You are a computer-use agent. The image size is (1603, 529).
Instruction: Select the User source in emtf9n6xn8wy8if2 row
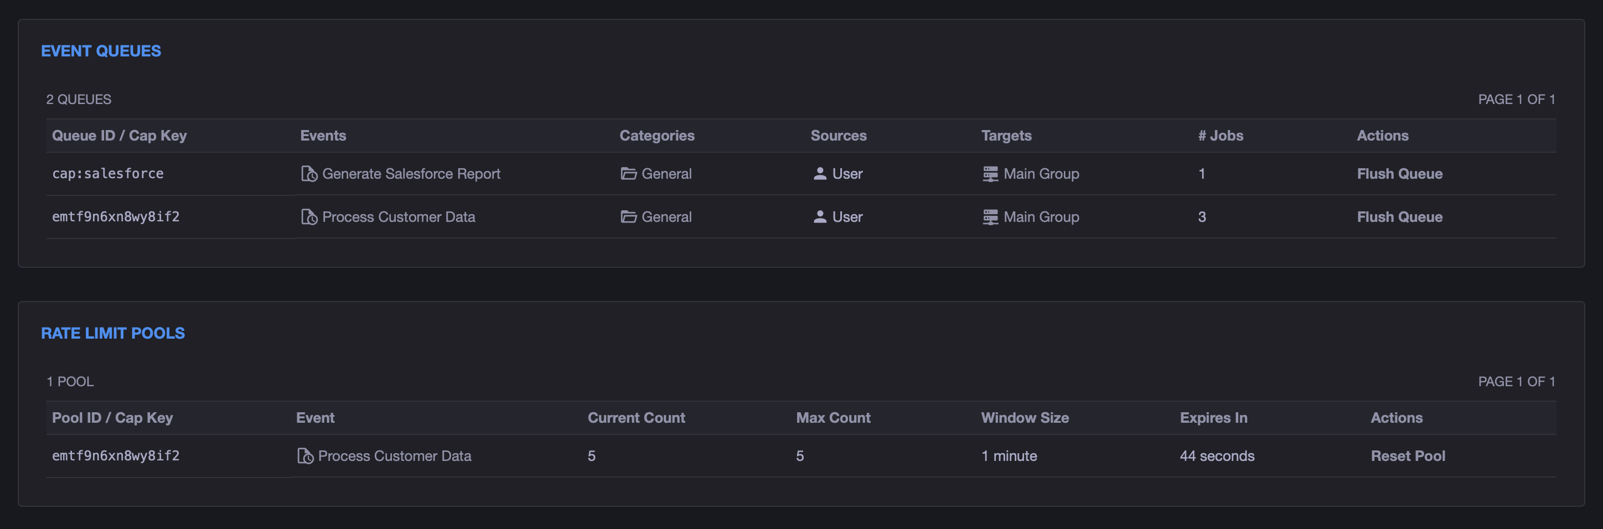[847, 216]
